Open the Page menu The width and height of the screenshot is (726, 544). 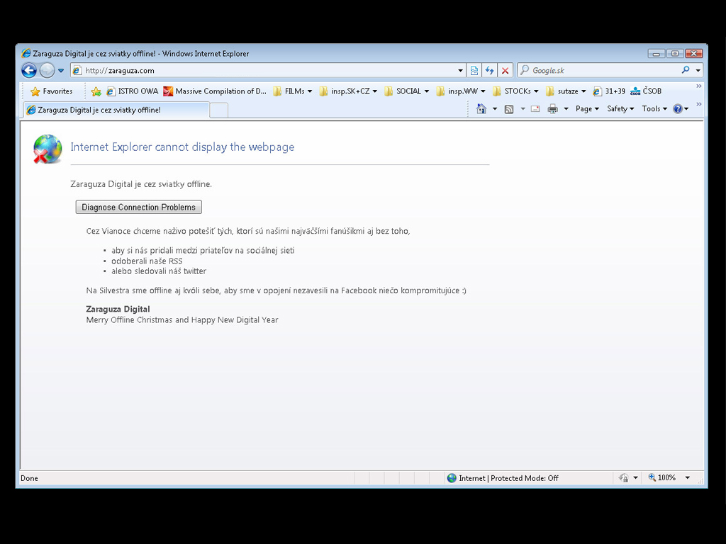click(587, 108)
